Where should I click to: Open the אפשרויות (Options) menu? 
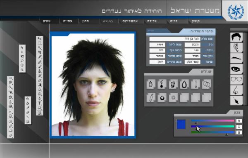click(130, 21)
